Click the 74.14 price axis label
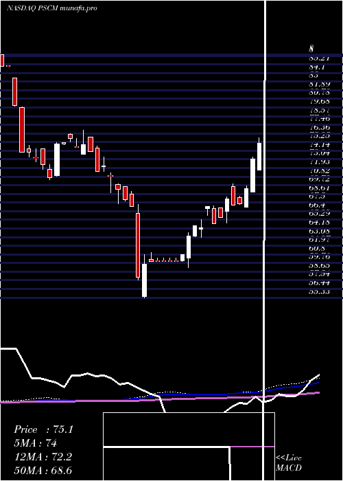 pyautogui.click(x=319, y=144)
